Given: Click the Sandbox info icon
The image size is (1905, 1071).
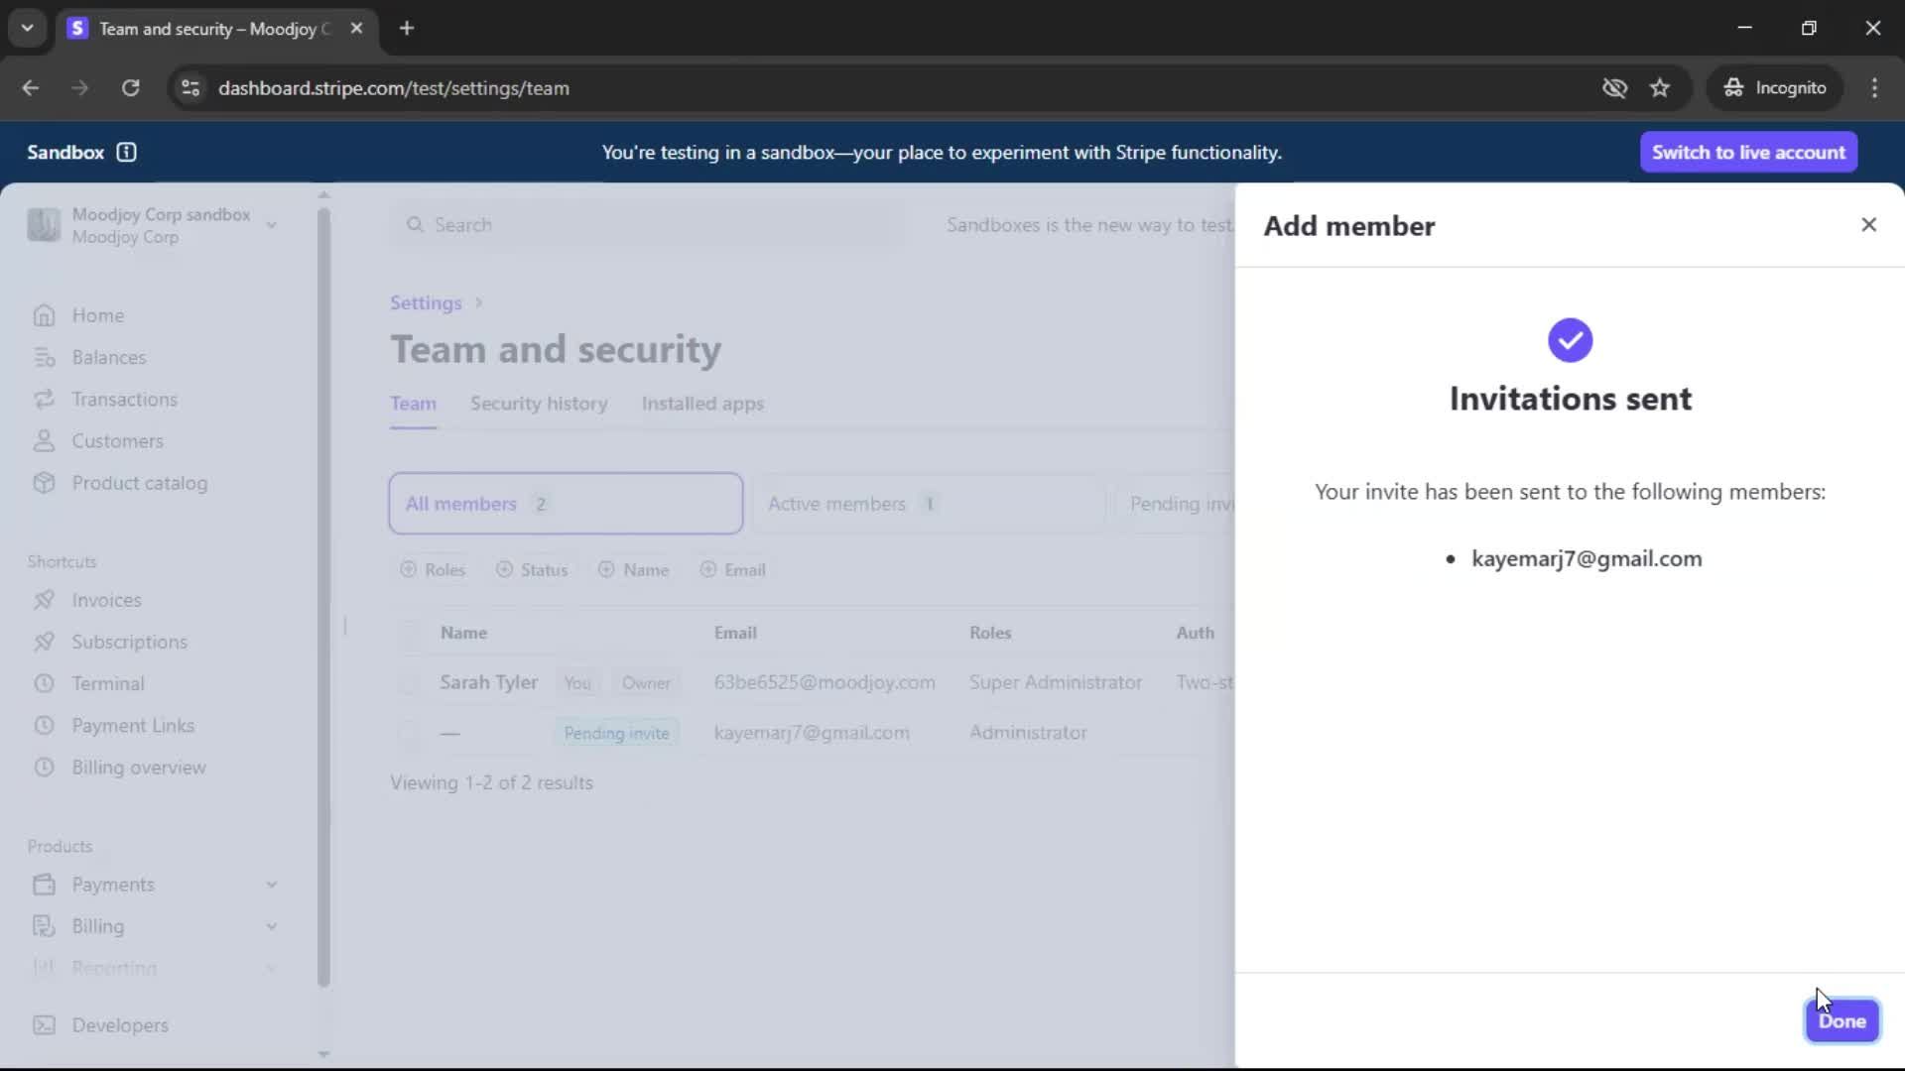Looking at the screenshot, I should pyautogui.click(x=126, y=152).
